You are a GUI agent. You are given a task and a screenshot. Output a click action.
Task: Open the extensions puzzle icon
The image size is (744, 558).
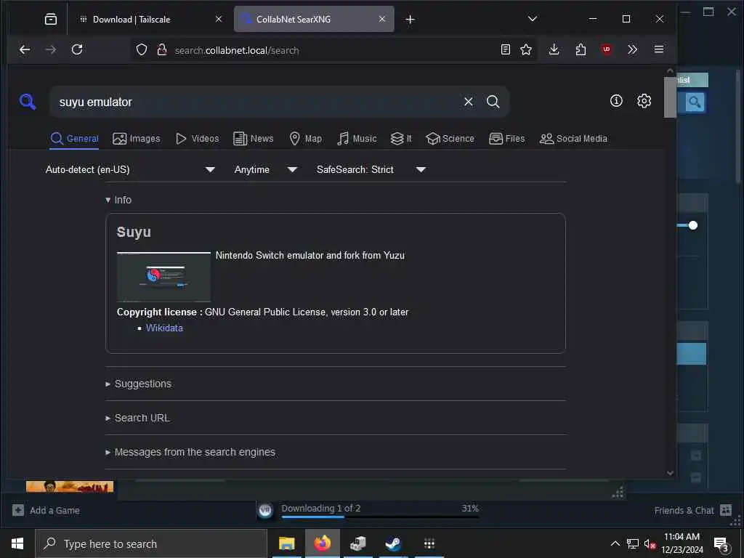tap(581, 49)
